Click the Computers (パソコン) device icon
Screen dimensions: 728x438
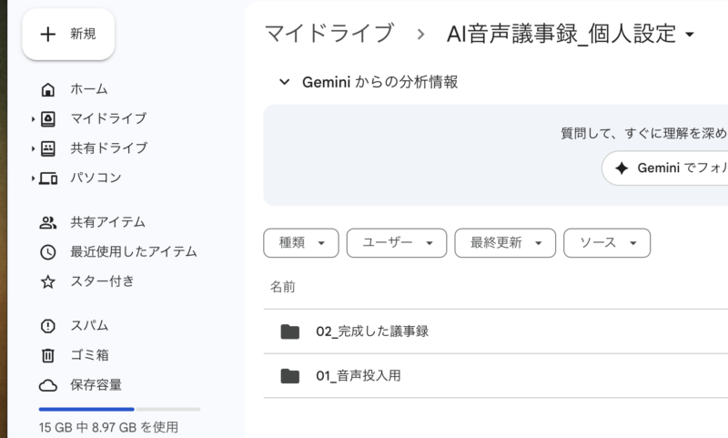point(48,178)
